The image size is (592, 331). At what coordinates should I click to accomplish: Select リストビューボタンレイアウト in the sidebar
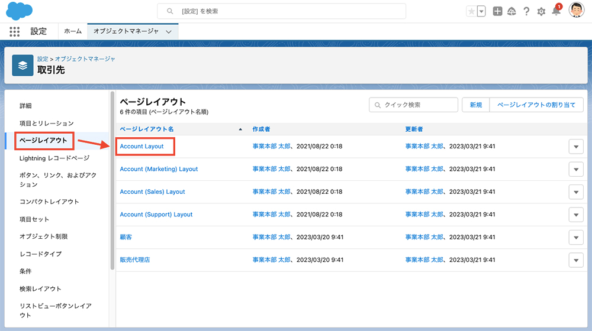click(56, 310)
